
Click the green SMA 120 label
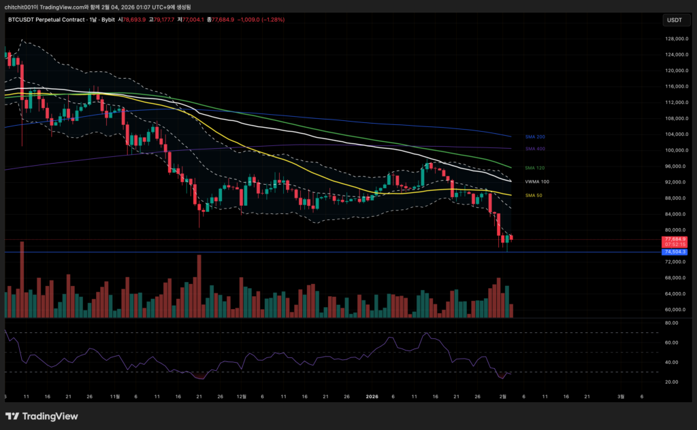point(535,168)
